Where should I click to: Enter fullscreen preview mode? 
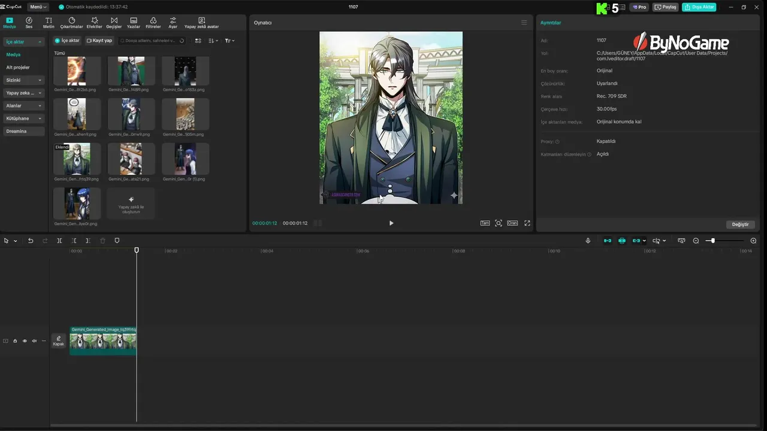tap(527, 223)
